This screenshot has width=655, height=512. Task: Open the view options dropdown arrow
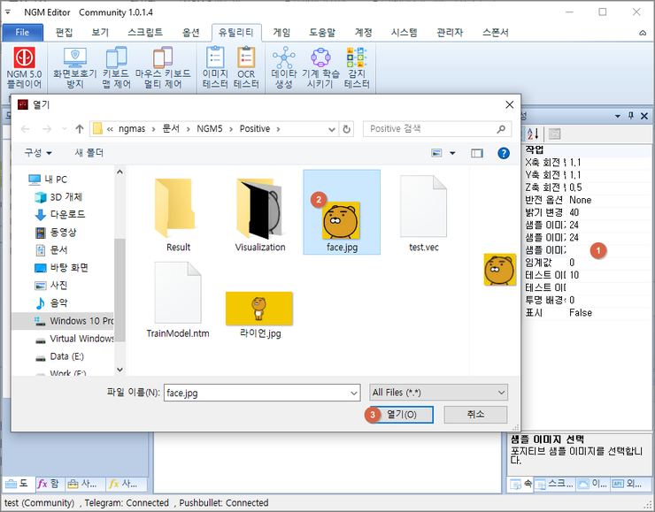pyautogui.click(x=452, y=153)
